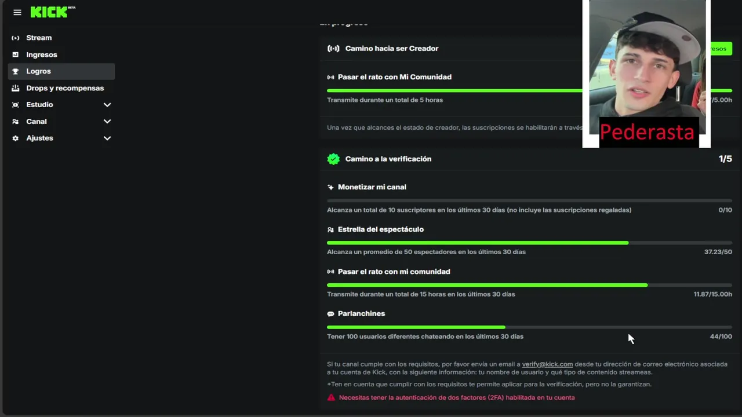Image resolution: width=742 pixels, height=417 pixels.
Task: Open the Stream menu item
Action: [x=39, y=38]
